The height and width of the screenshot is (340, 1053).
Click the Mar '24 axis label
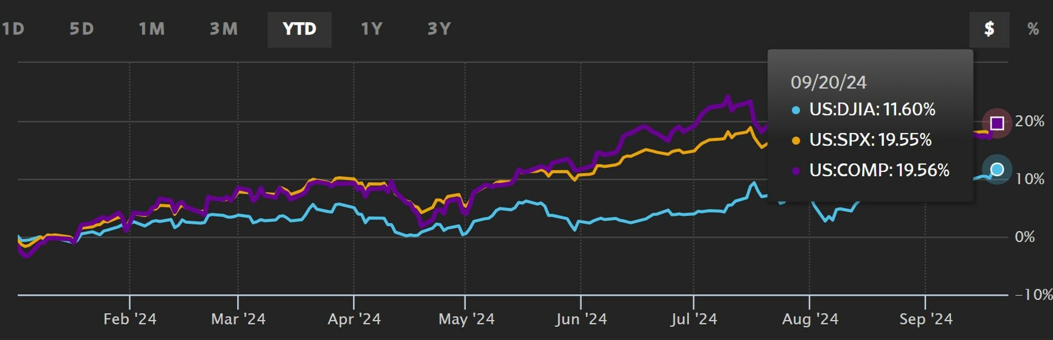(x=238, y=320)
